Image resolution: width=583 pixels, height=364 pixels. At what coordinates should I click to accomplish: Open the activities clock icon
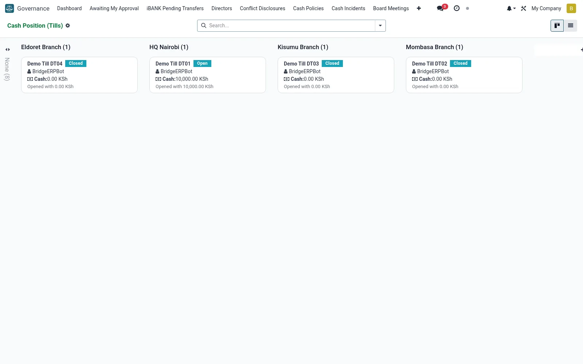click(457, 8)
